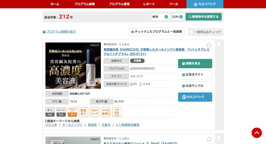Image resolution: width=266 pixels, height=144 pixels.
Task: Click チェックしたプログラムと一括提携 button
Action: 156,32
